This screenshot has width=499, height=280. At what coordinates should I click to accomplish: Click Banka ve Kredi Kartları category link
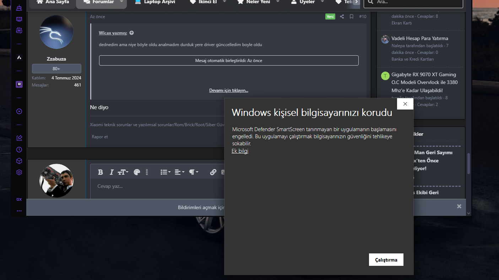click(413, 59)
